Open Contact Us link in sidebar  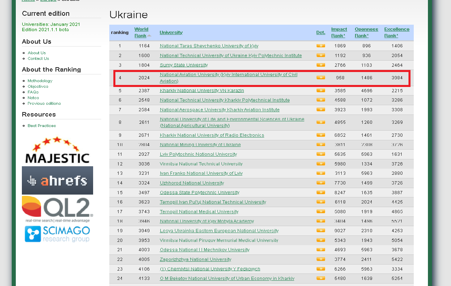pos(38,59)
